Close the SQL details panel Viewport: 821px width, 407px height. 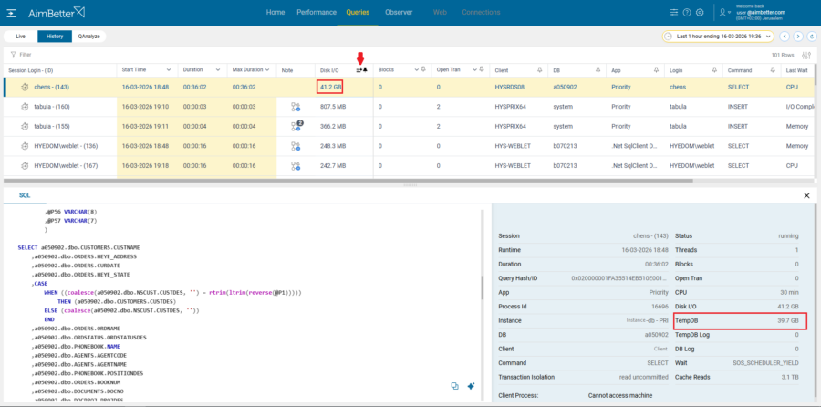(806, 195)
